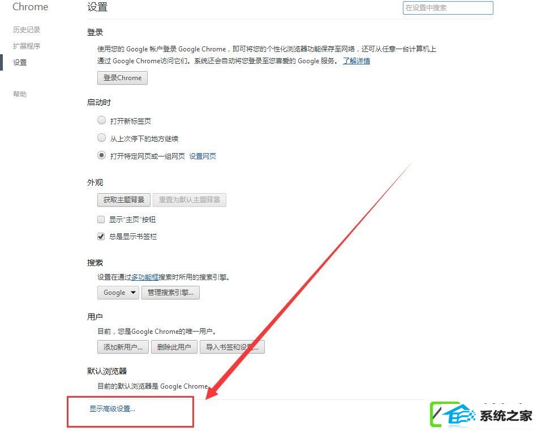Open 历史记录 in the sidebar
The width and height of the screenshot is (537, 431).
(27, 30)
